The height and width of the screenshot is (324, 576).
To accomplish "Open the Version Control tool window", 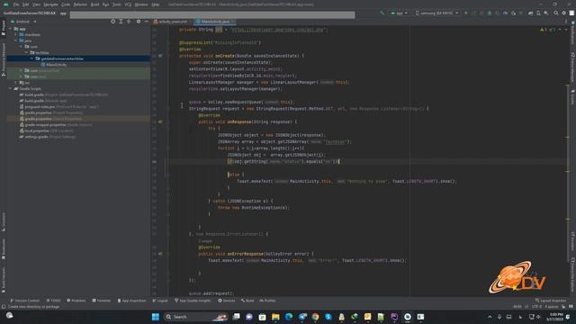I will click(25, 301).
